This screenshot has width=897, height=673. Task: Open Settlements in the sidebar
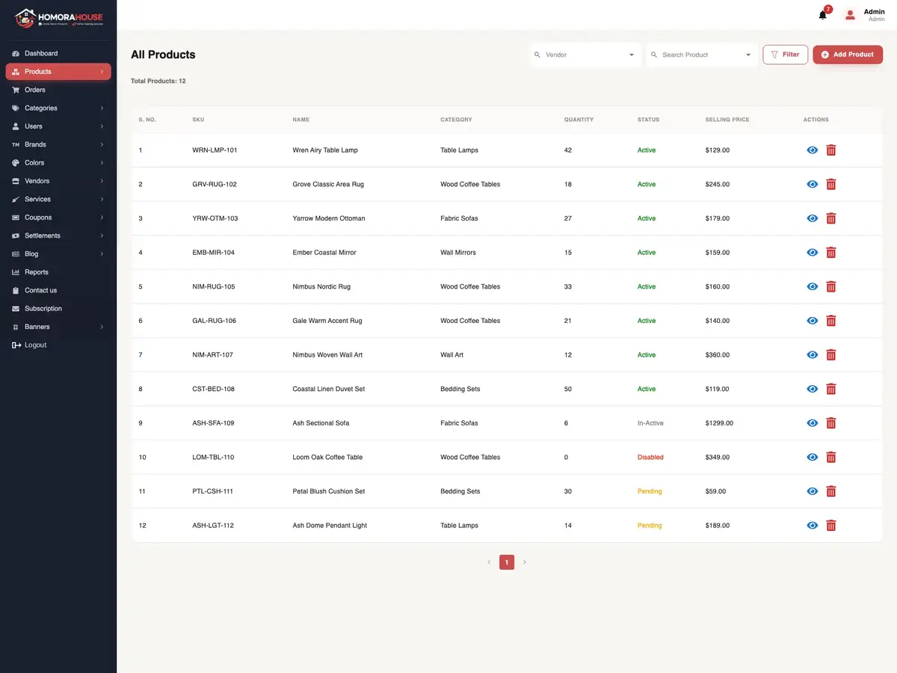tap(58, 236)
